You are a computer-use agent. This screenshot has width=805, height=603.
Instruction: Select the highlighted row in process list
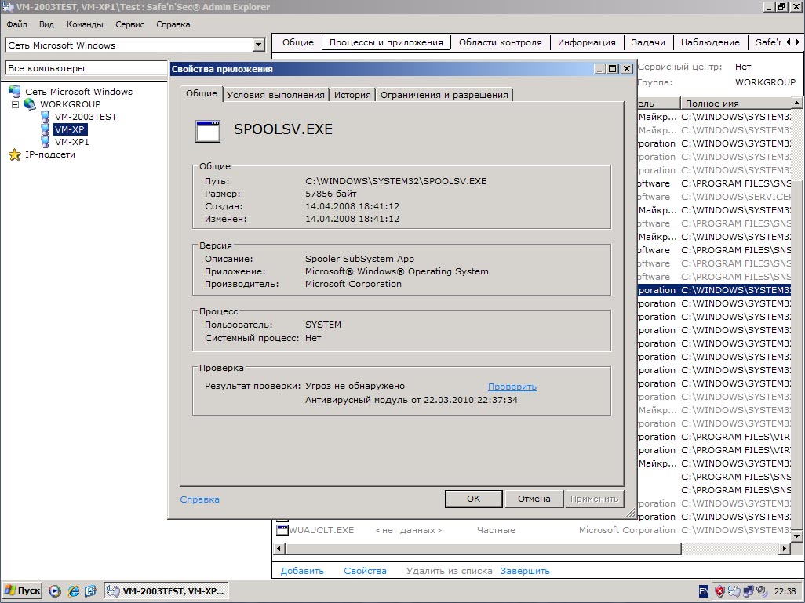point(715,290)
